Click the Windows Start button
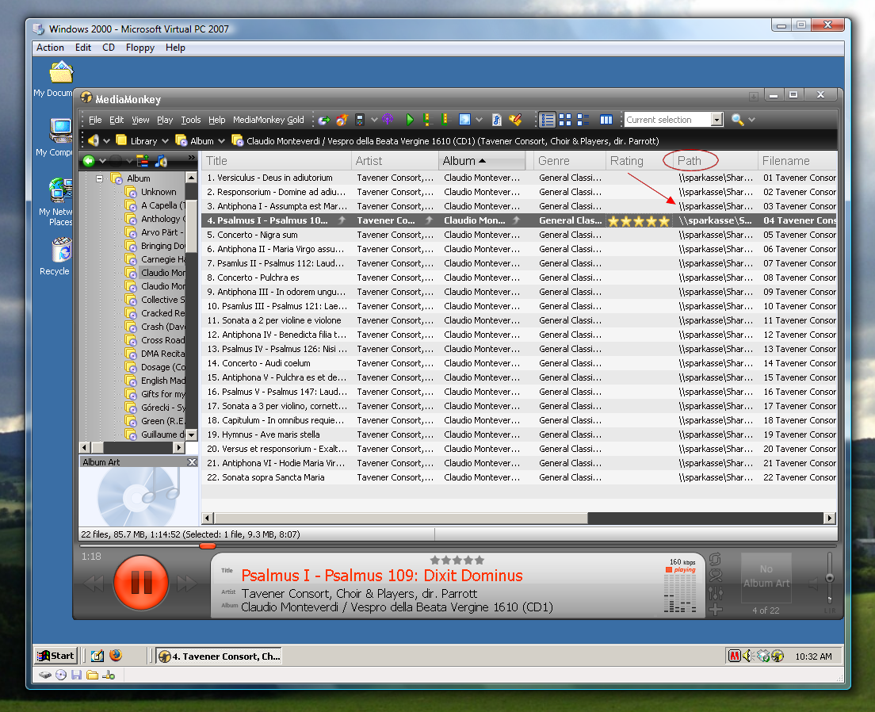The width and height of the screenshot is (875, 712). coord(55,656)
